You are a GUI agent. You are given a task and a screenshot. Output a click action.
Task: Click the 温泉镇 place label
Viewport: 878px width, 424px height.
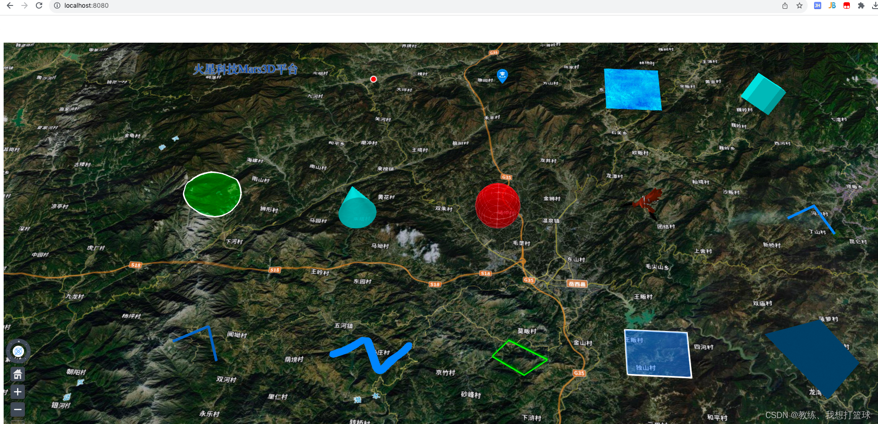click(x=551, y=221)
